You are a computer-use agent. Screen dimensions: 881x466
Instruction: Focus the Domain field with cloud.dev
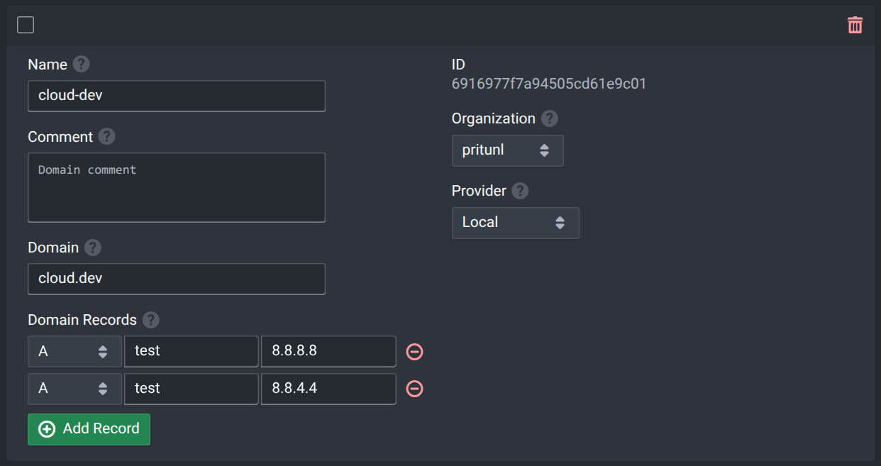(x=176, y=279)
